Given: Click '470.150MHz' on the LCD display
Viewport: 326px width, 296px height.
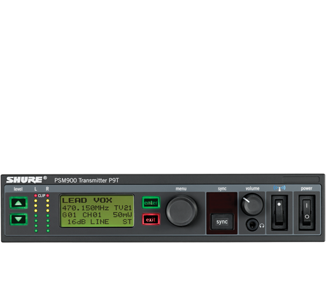Looking at the screenshot, I should click(85, 208).
